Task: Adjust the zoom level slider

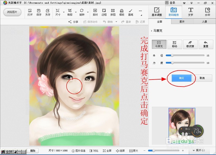Action: tap(164, 151)
